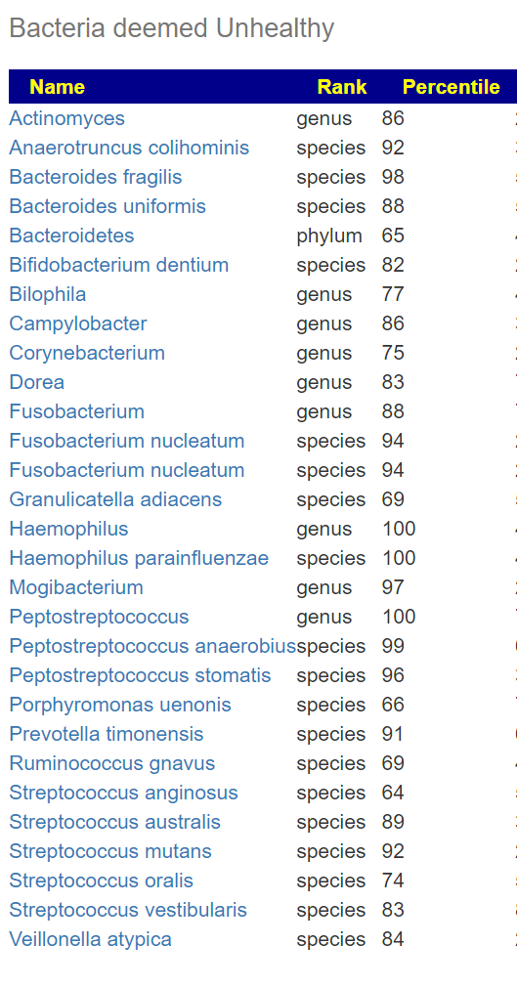Screen dimensions: 517x988
Task: Open Porphyromonas uenonis link
Action: pos(120,705)
